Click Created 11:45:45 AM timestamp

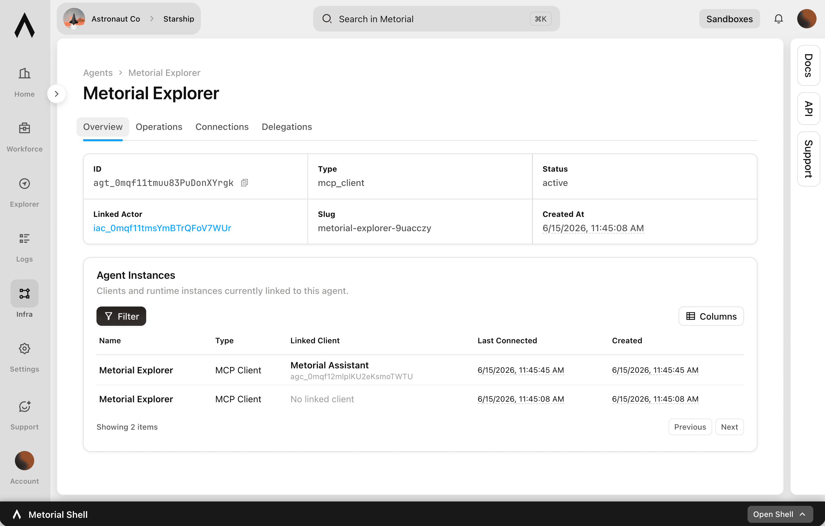click(655, 370)
